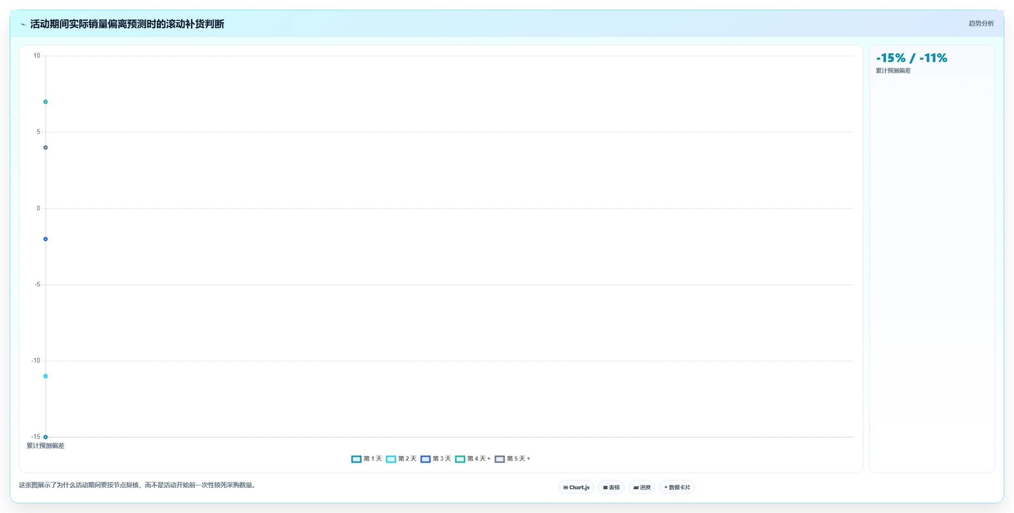Toggle the 第 1 天 legend swatch

point(356,459)
